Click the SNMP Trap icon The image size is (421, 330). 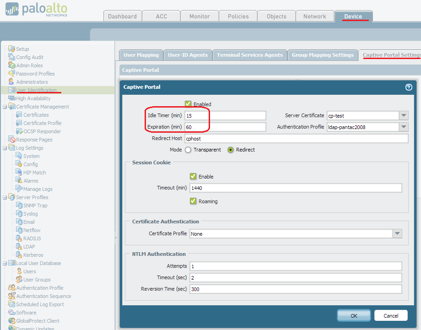pyautogui.click(x=19, y=205)
